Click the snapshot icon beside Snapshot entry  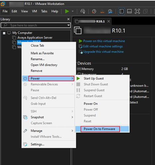tap(25, 117)
